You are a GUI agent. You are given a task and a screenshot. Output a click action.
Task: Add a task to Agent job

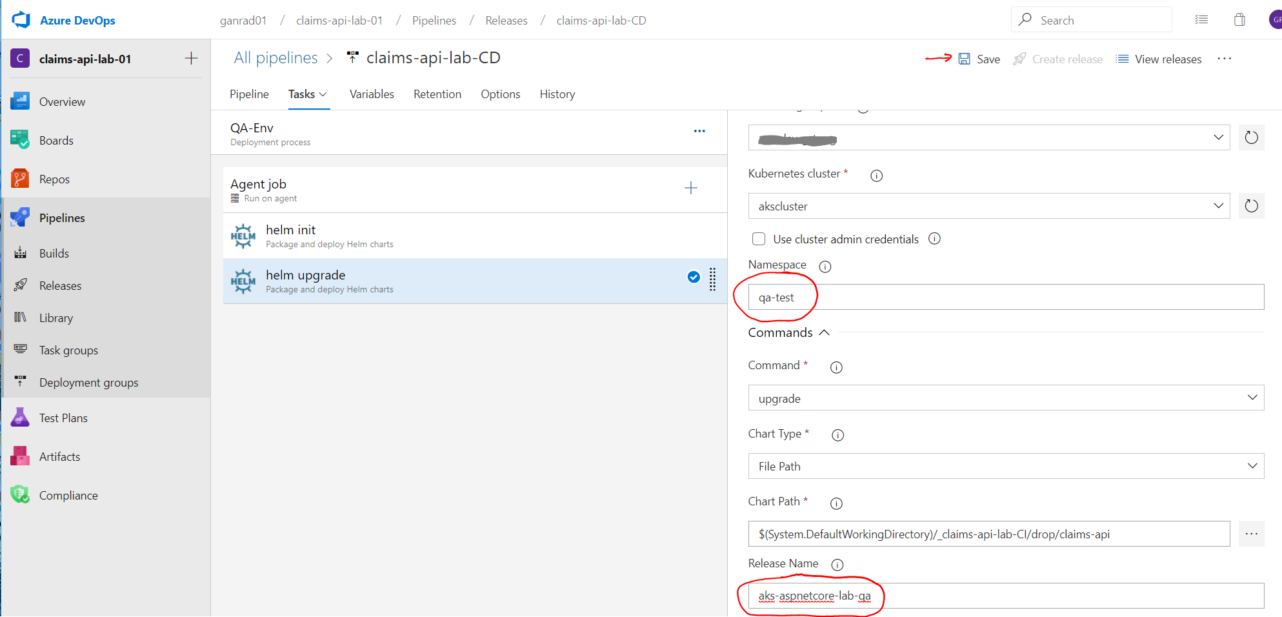click(x=691, y=188)
